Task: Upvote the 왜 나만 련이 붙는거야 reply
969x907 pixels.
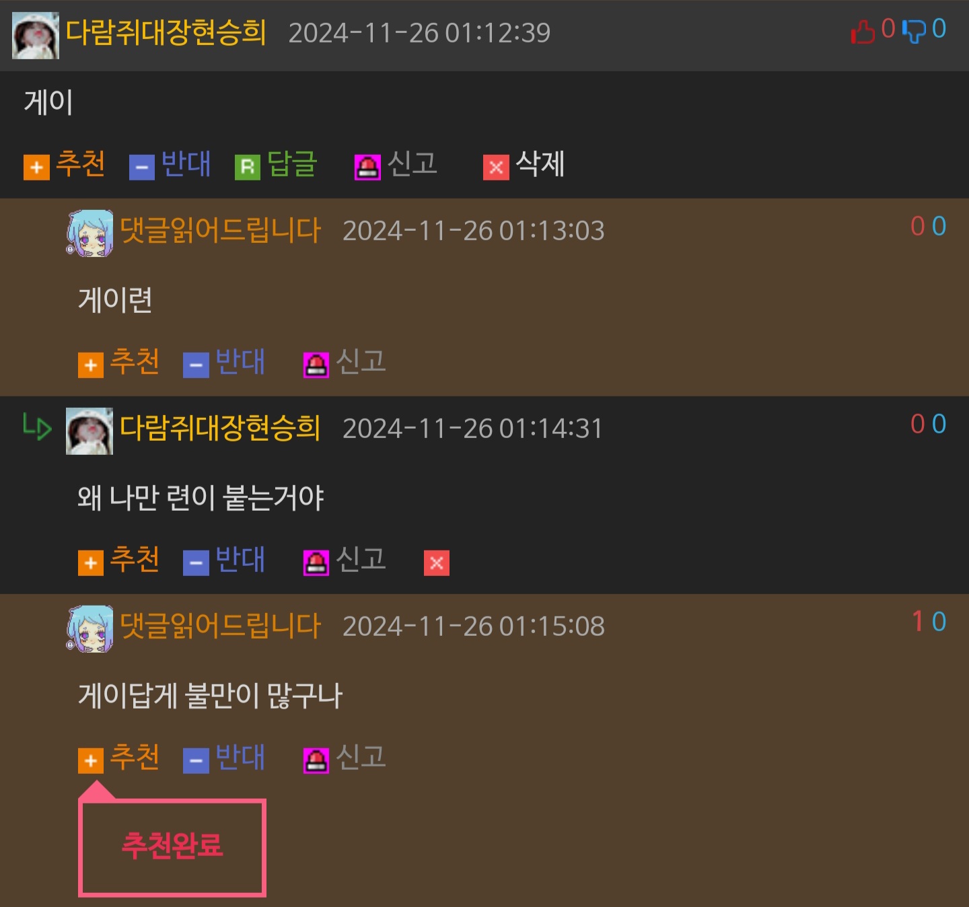Action: coord(119,560)
